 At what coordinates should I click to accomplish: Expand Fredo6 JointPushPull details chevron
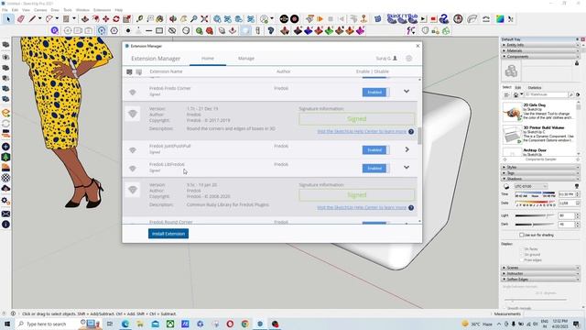point(407,149)
